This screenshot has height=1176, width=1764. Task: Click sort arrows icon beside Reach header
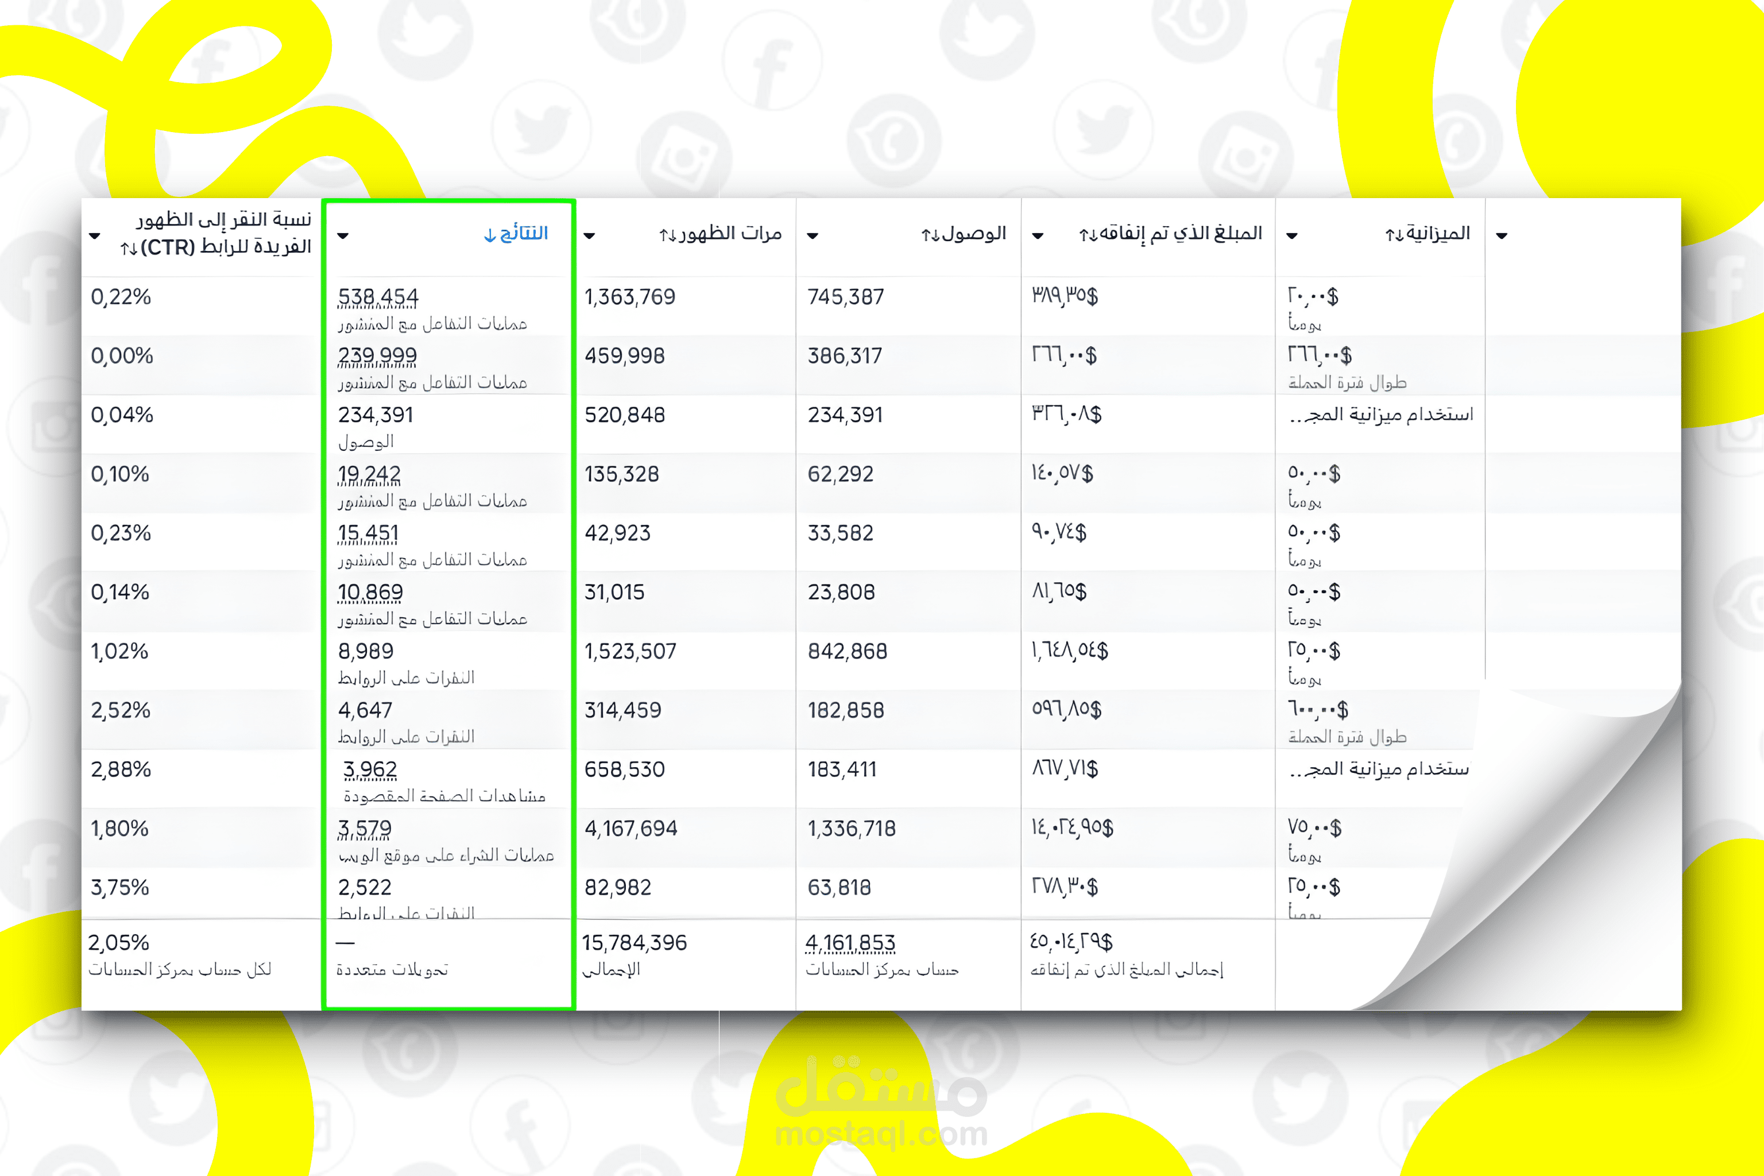click(x=930, y=235)
